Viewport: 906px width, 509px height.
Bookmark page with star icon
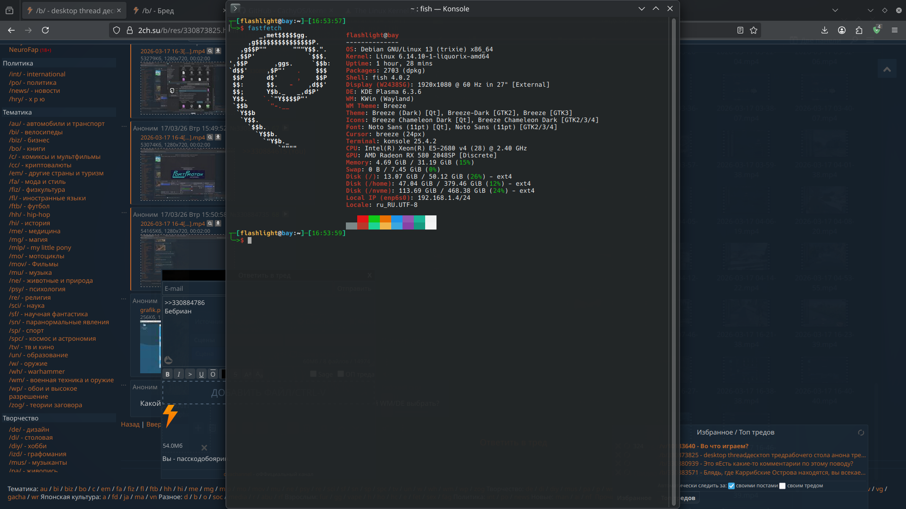point(754,30)
